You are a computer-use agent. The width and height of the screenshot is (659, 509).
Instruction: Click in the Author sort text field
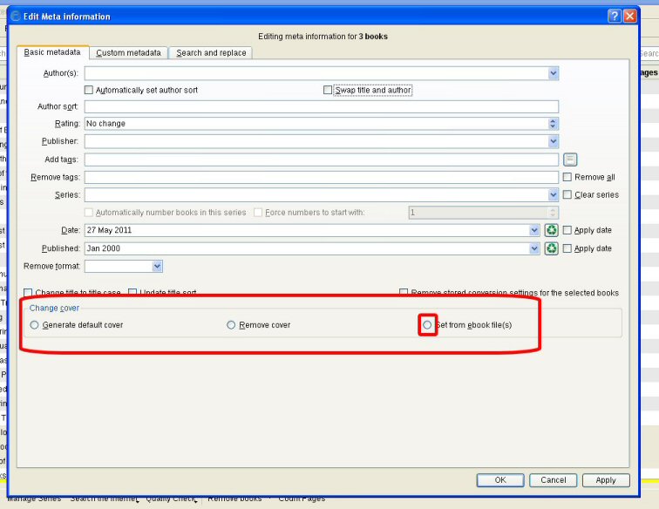(322, 106)
